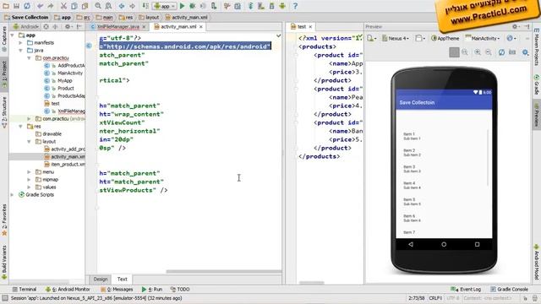
Task: Click the layout breadcrumb in navigation bar
Action: [149, 17]
